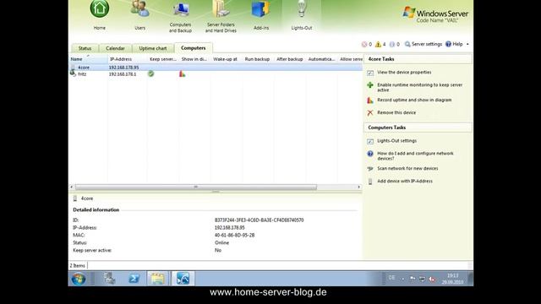Click the device properties icon
Screen dimensions: 541x304
click(370, 73)
